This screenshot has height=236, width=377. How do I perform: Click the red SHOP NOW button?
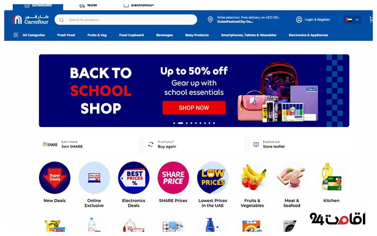(x=194, y=108)
